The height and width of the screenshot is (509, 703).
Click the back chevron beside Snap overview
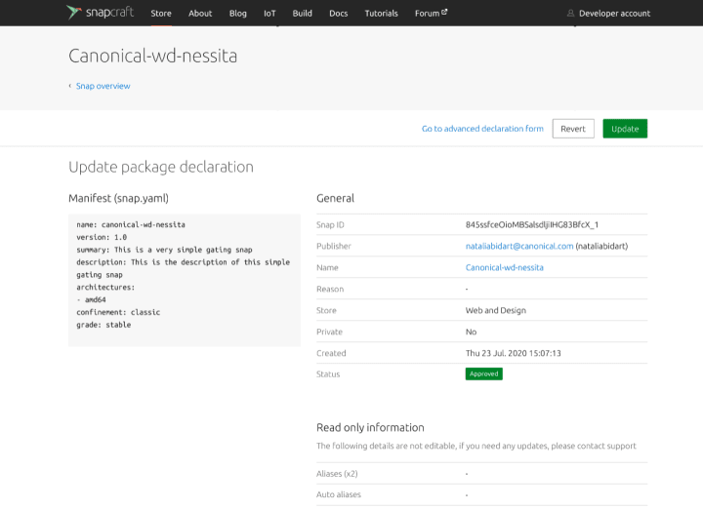[70, 86]
